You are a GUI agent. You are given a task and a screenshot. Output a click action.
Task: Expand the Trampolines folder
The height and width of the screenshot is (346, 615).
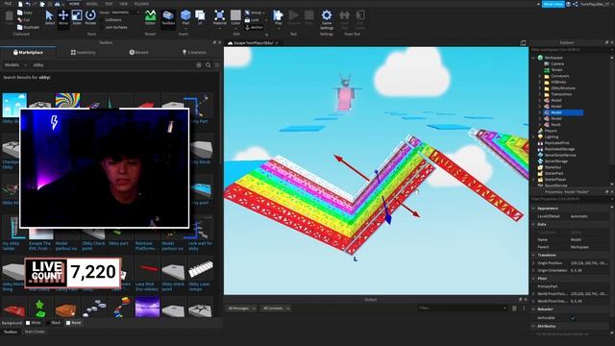pos(539,94)
